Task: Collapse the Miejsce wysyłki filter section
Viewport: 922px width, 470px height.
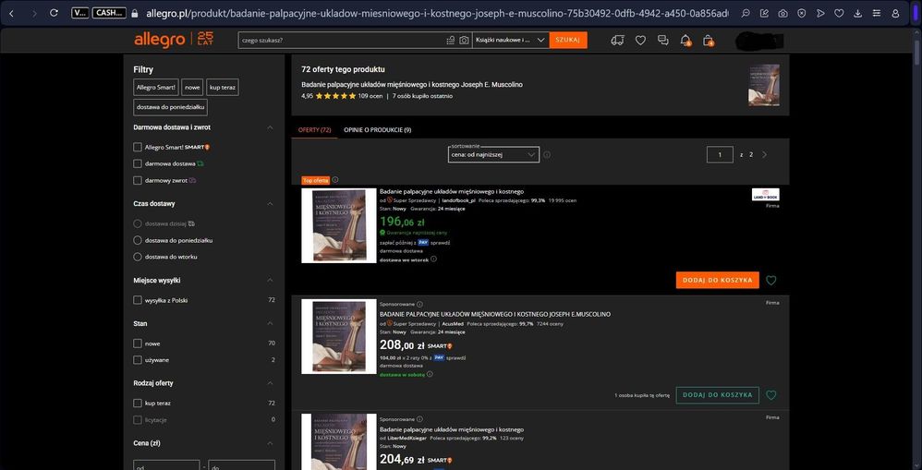Action: pyautogui.click(x=270, y=280)
